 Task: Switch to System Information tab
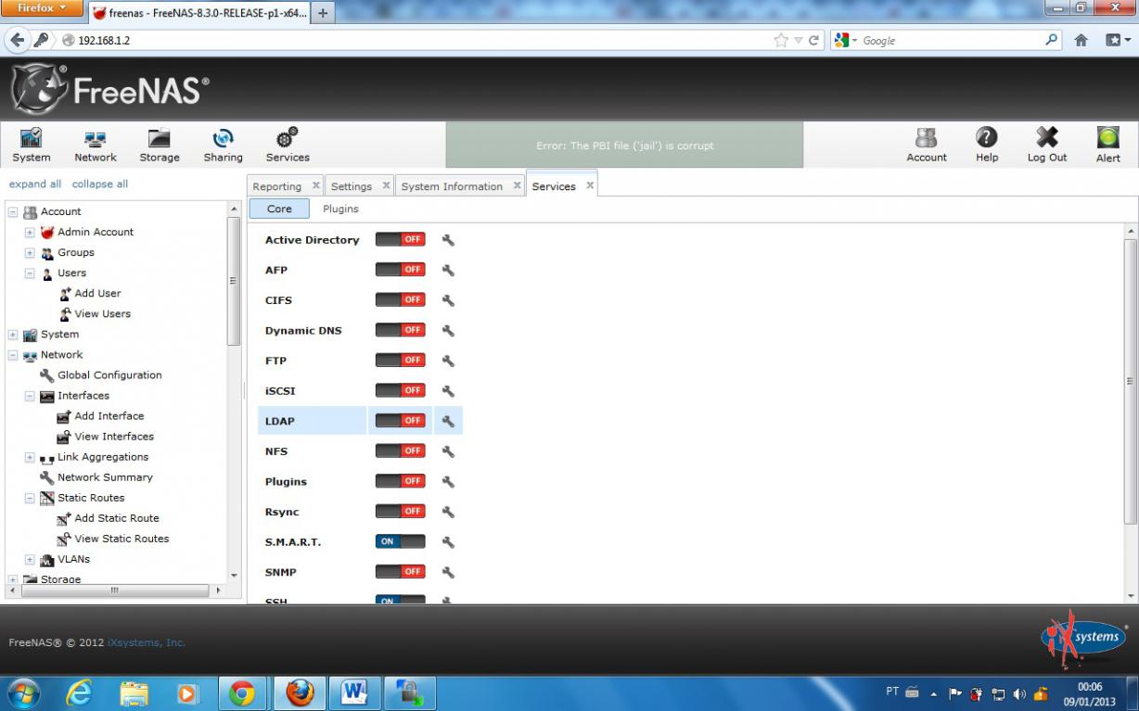[x=452, y=186]
